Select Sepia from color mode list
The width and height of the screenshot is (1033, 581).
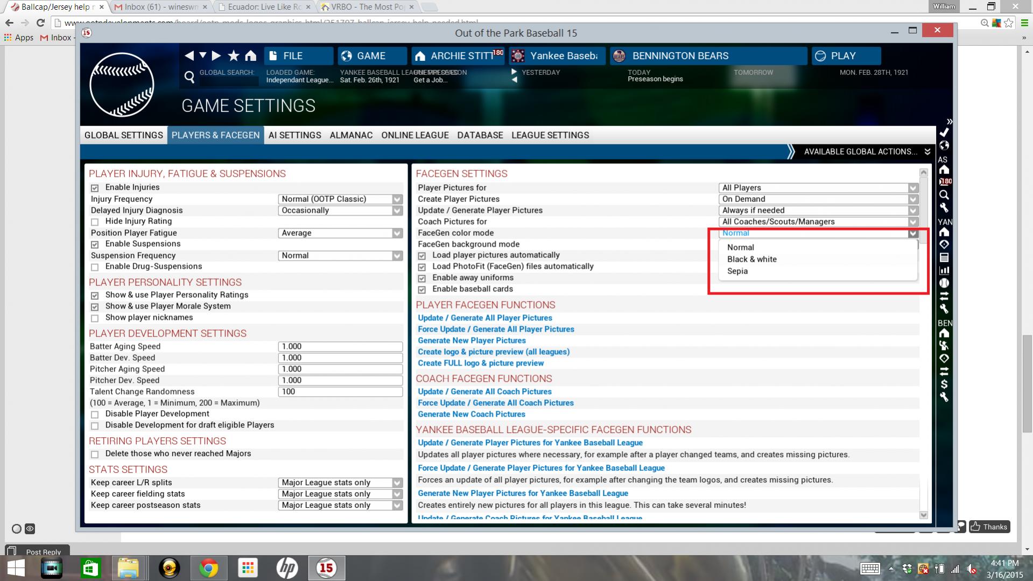coord(737,271)
